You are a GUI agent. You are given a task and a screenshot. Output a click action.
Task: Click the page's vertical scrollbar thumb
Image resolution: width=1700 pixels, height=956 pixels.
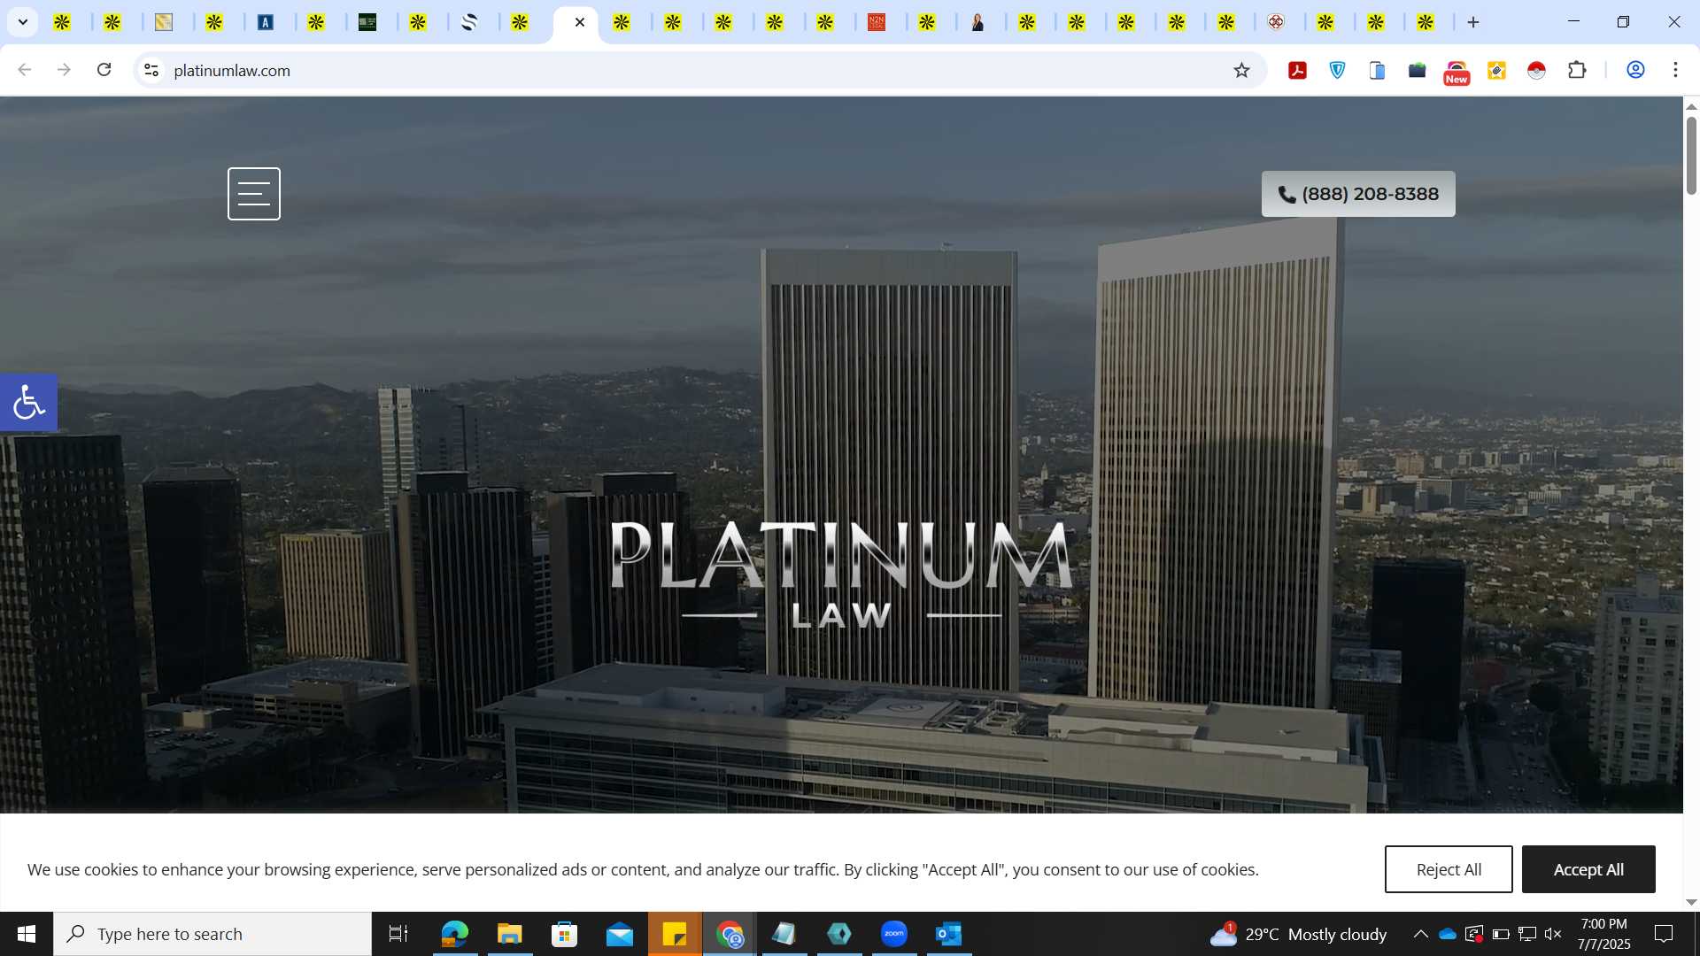pyautogui.click(x=1691, y=155)
